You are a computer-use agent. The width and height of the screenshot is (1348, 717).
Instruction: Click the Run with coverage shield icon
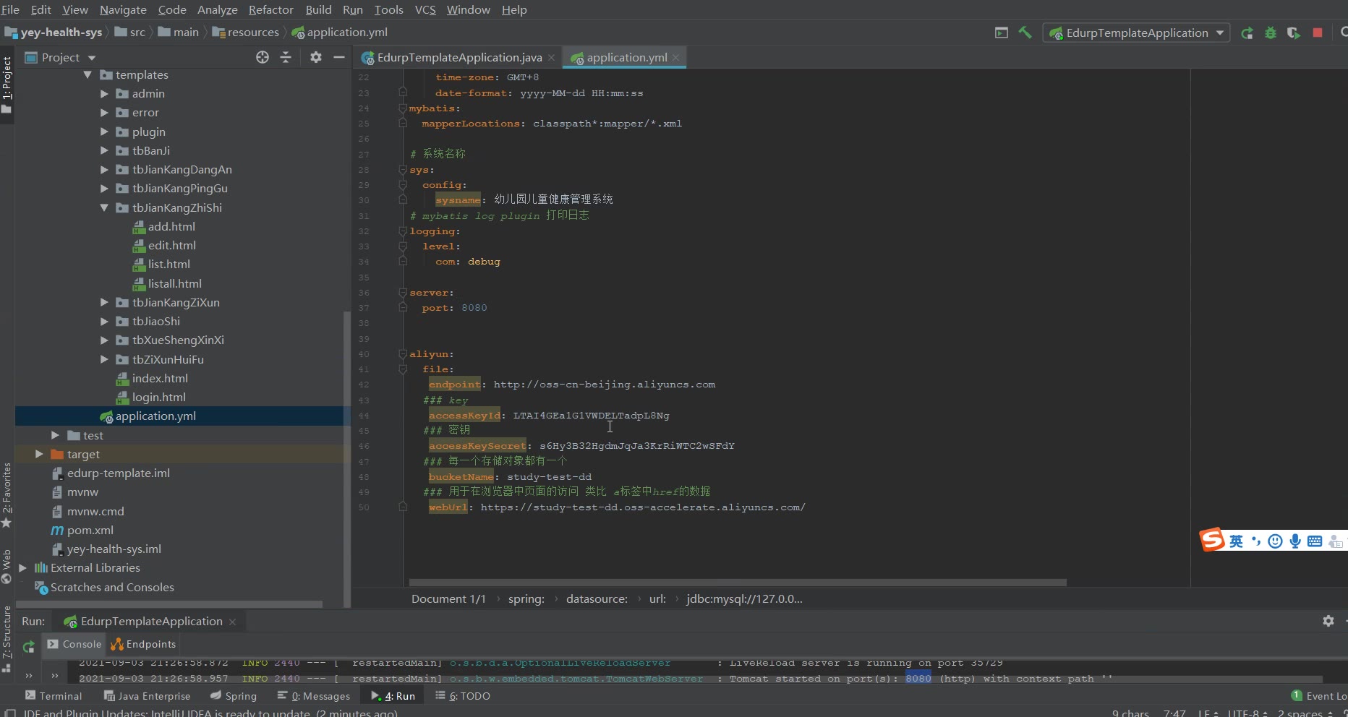coord(1294,33)
